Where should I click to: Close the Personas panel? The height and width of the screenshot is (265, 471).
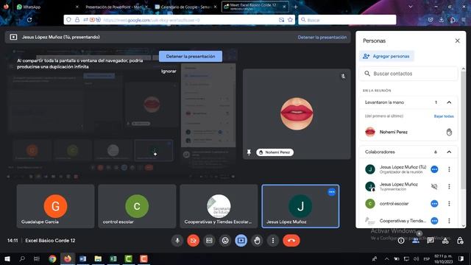(457, 40)
